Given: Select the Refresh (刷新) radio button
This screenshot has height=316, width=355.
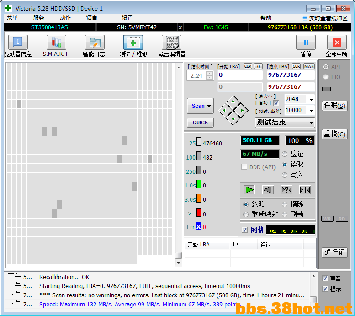Looking at the screenshot, I should [x=285, y=214].
